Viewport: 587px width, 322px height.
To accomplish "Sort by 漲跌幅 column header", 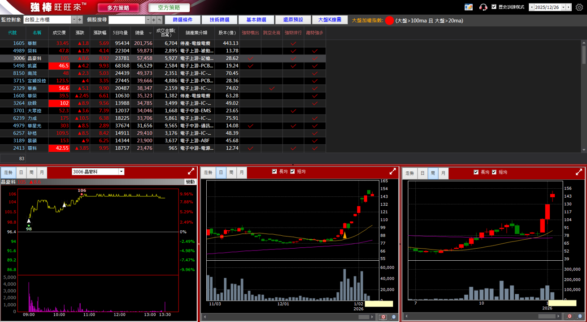I will 100,33.
